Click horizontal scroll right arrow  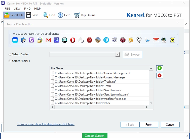[x=147, y=107]
